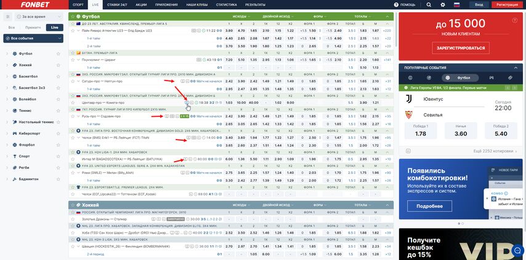Viewport: 526px width, 260px height.
Task: Open the first broadcast icon for Челси (BMS) Erik1 match
Action: coord(188,138)
